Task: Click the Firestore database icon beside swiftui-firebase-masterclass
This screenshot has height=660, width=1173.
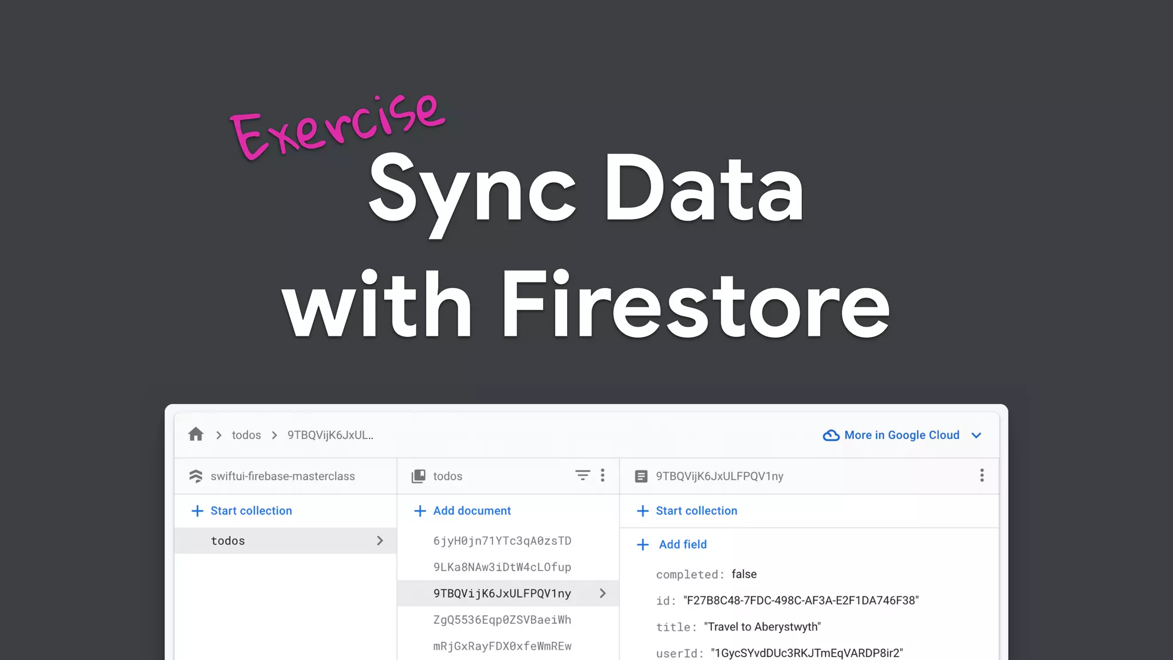Action: [x=196, y=476]
